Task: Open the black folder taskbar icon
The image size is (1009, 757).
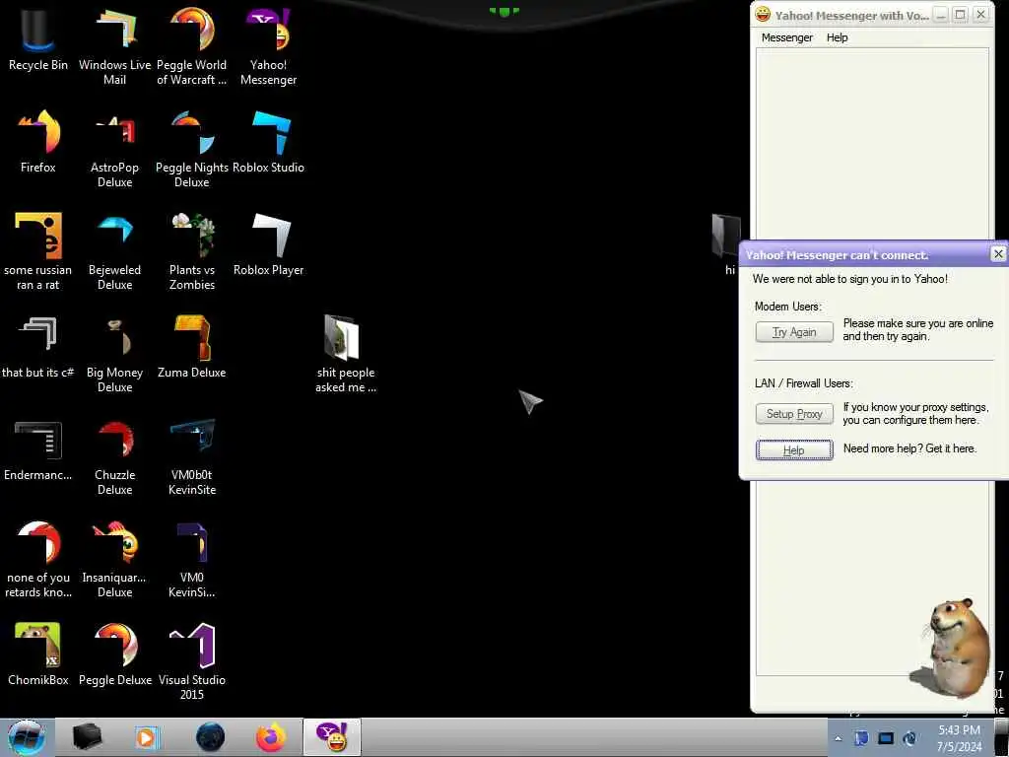Action: (x=87, y=737)
